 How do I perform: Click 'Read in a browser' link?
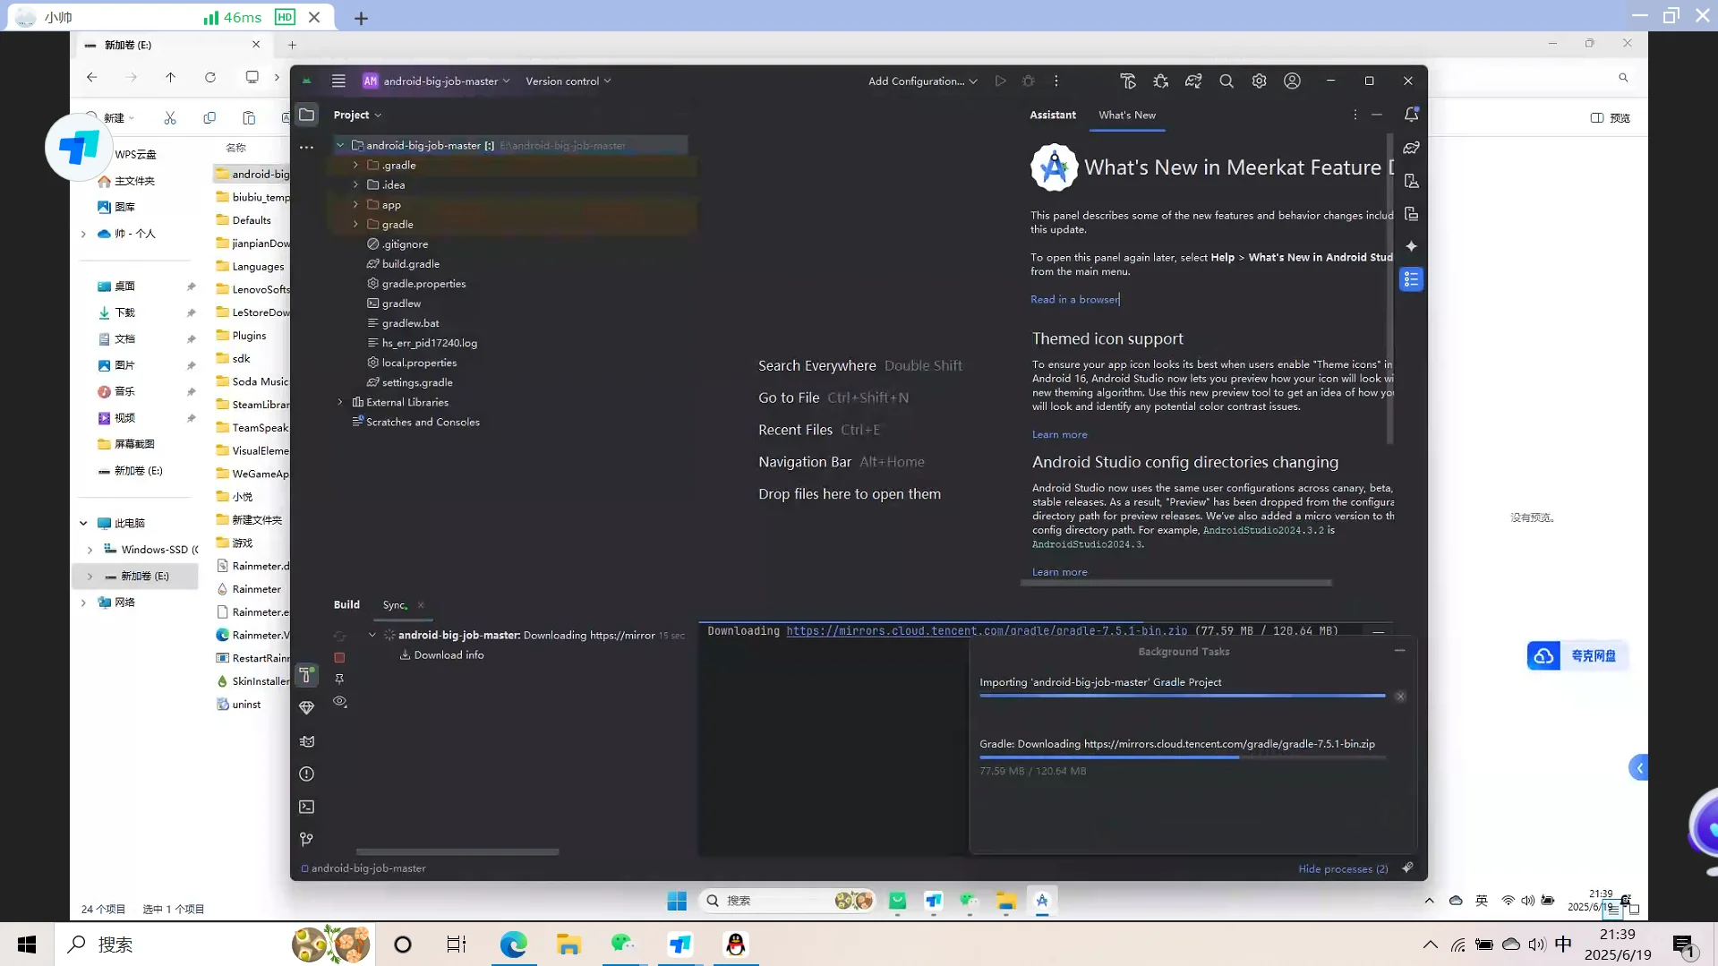(x=1074, y=299)
